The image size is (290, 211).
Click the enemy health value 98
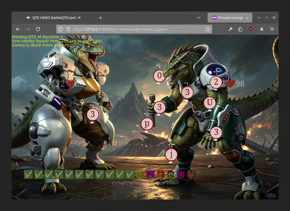point(240,84)
